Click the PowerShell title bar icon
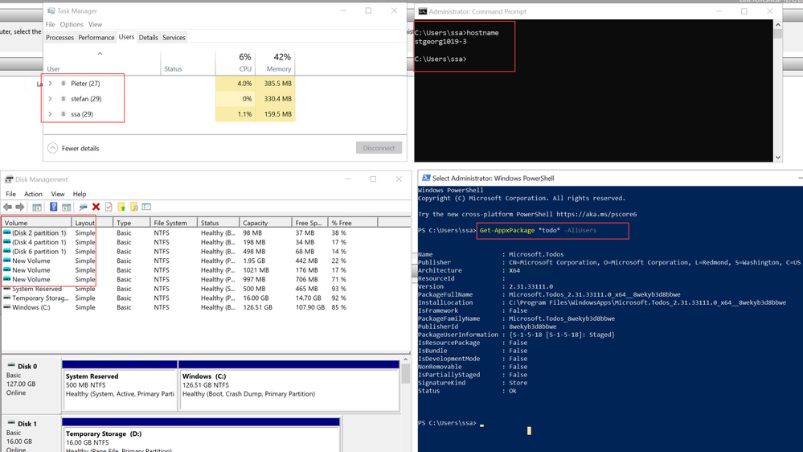 (426, 178)
